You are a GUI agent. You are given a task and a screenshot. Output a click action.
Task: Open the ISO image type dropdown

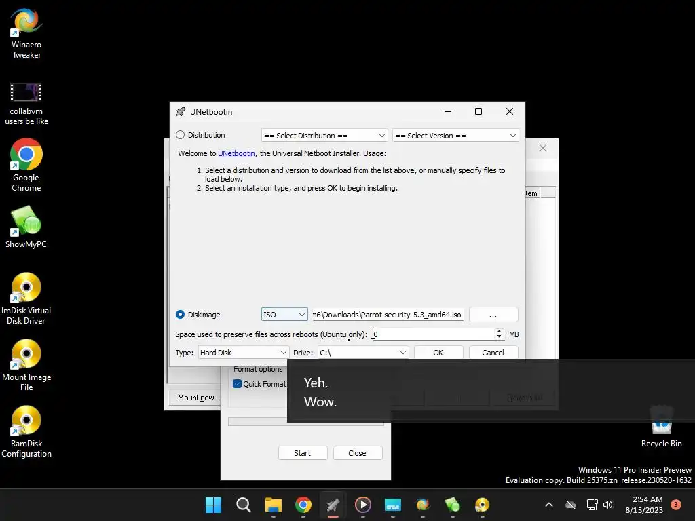point(284,315)
